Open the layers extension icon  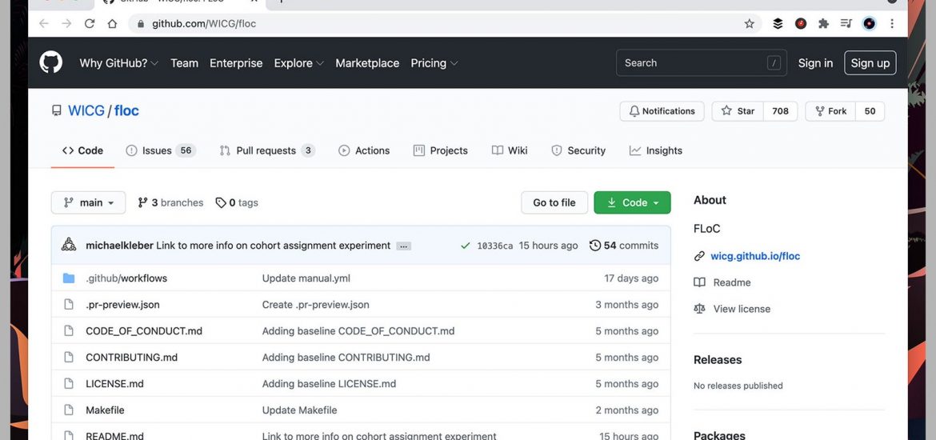(x=778, y=23)
